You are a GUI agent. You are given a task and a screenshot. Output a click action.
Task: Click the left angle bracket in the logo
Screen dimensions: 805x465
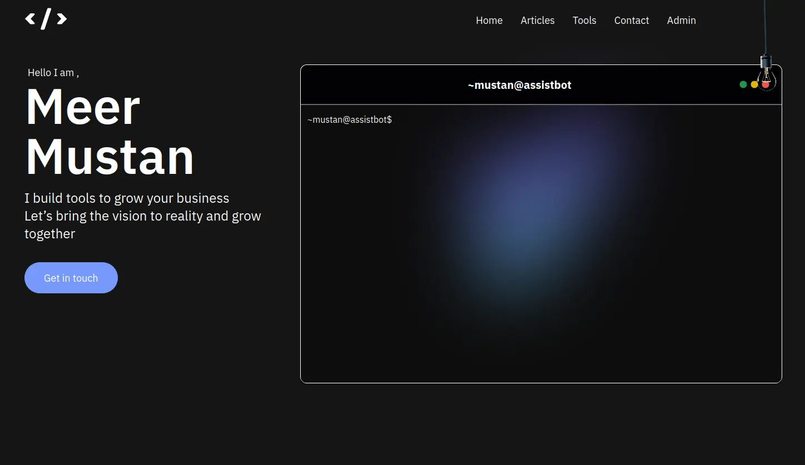click(x=30, y=19)
